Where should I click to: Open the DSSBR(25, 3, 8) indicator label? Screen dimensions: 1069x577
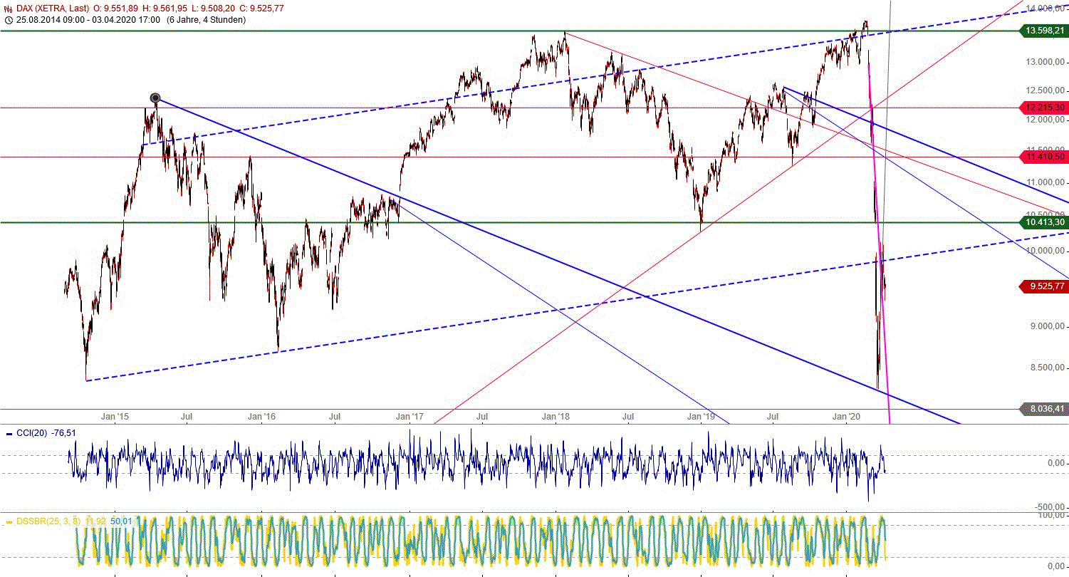click(49, 522)
